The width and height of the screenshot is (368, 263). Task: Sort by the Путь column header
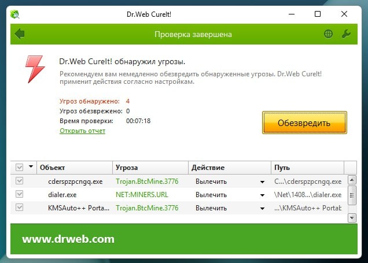(308, 168)
